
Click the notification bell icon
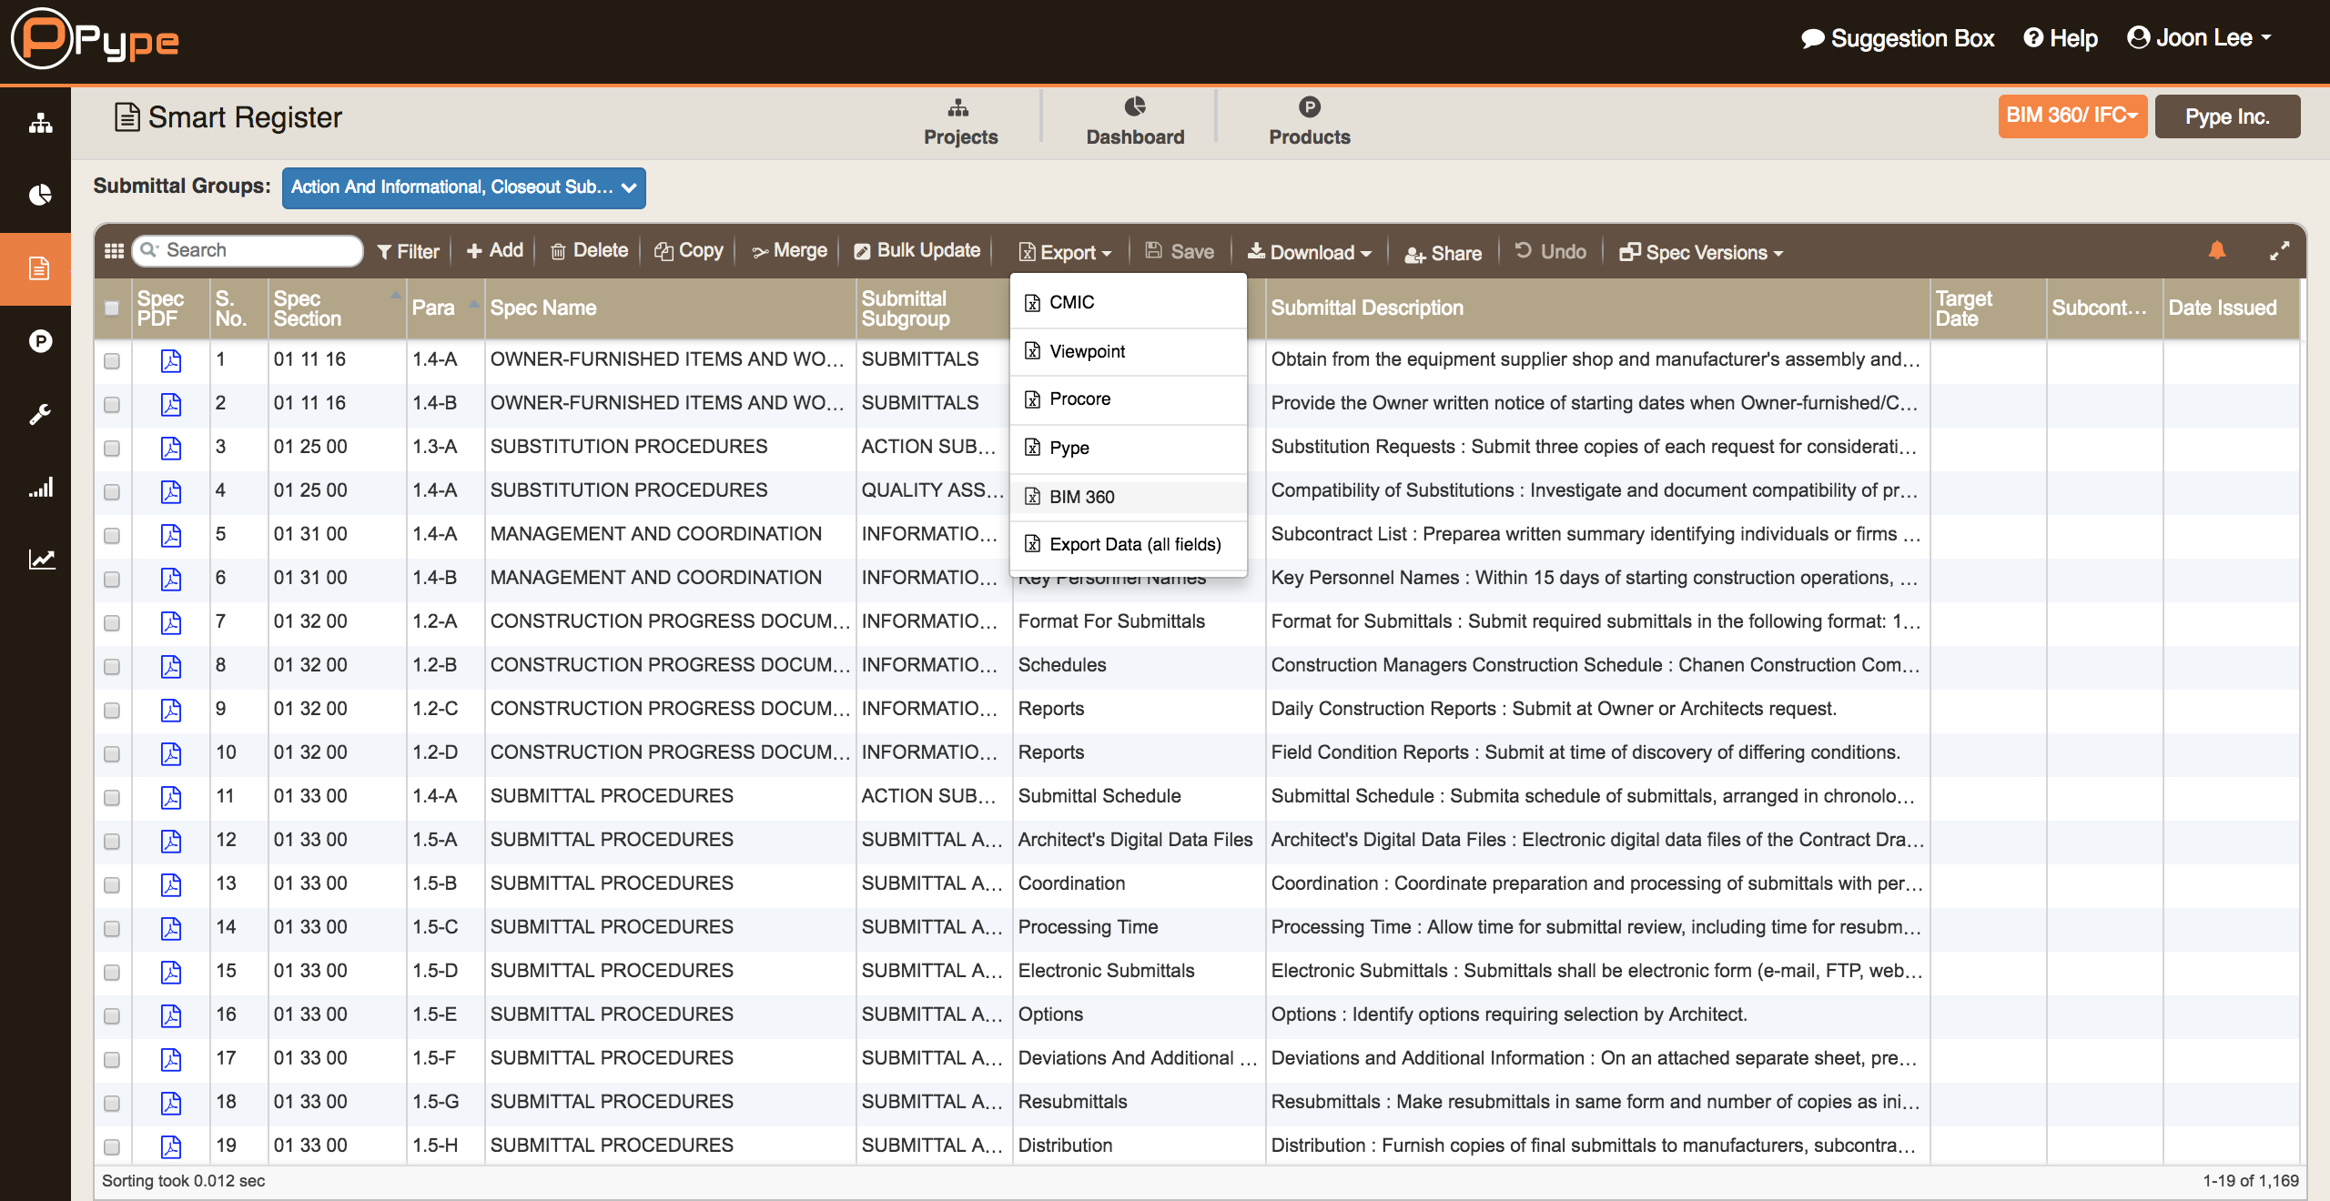tap(2217, 250)
